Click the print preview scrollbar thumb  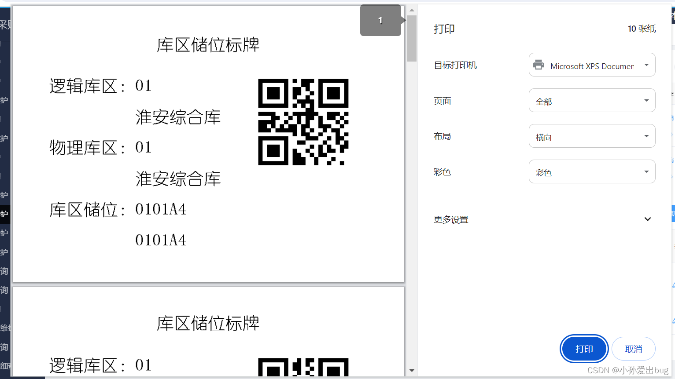click(412, 38)
